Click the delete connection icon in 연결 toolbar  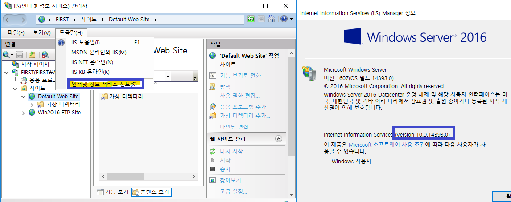[x=45, y=55]
